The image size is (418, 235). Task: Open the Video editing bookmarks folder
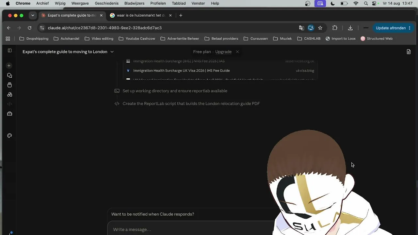point(99,39)
